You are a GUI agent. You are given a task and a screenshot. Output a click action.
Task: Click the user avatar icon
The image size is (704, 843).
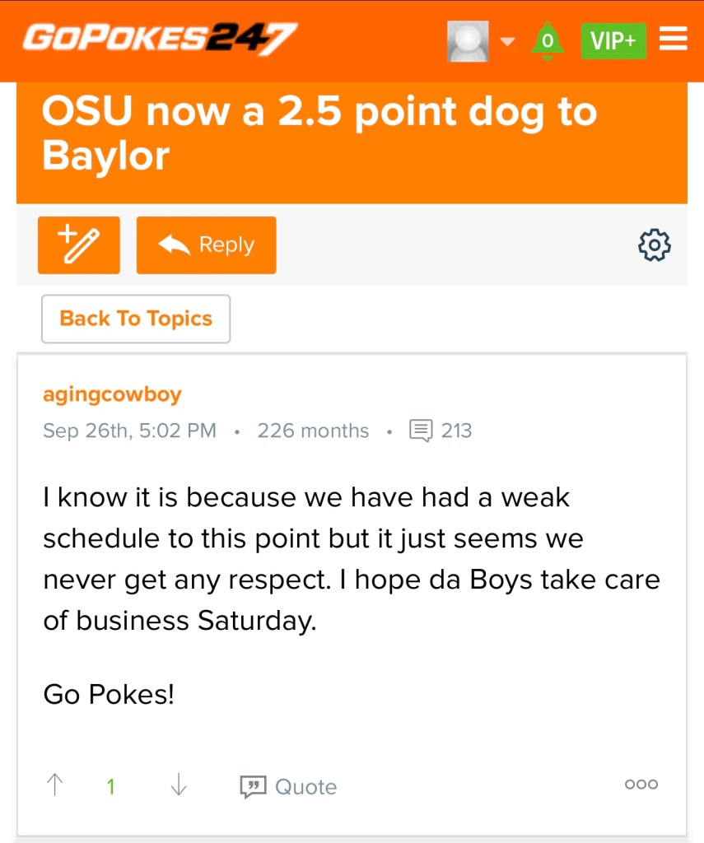468,41
